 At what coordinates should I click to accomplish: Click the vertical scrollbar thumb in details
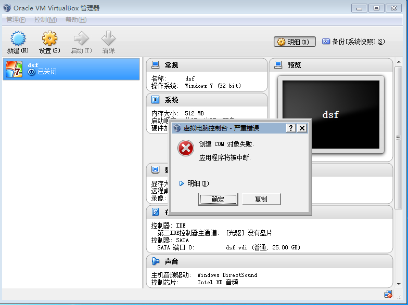399,138
